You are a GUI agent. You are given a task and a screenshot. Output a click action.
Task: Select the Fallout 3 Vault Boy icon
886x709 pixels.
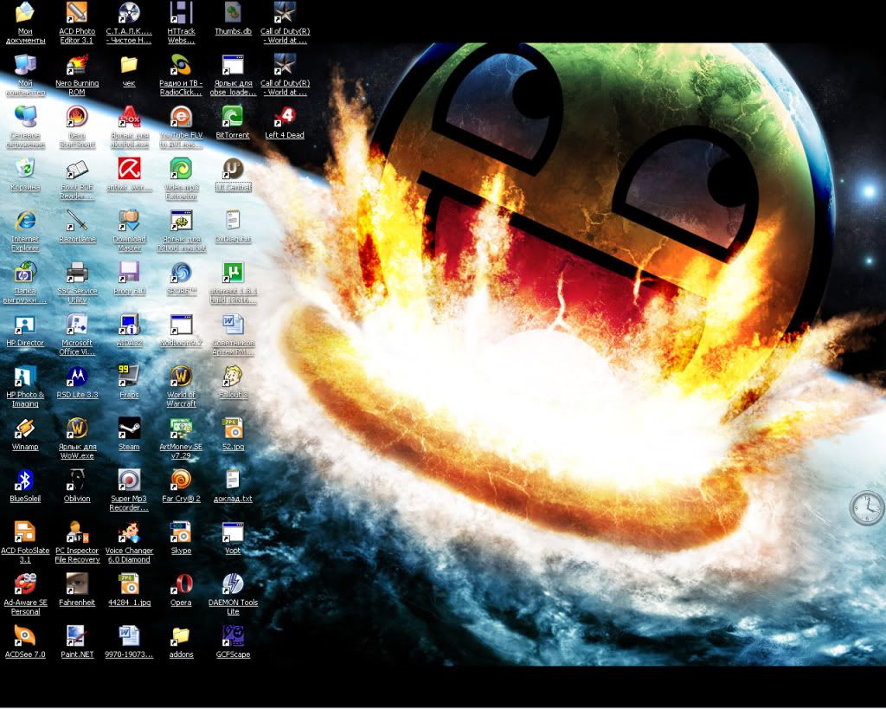233,377
